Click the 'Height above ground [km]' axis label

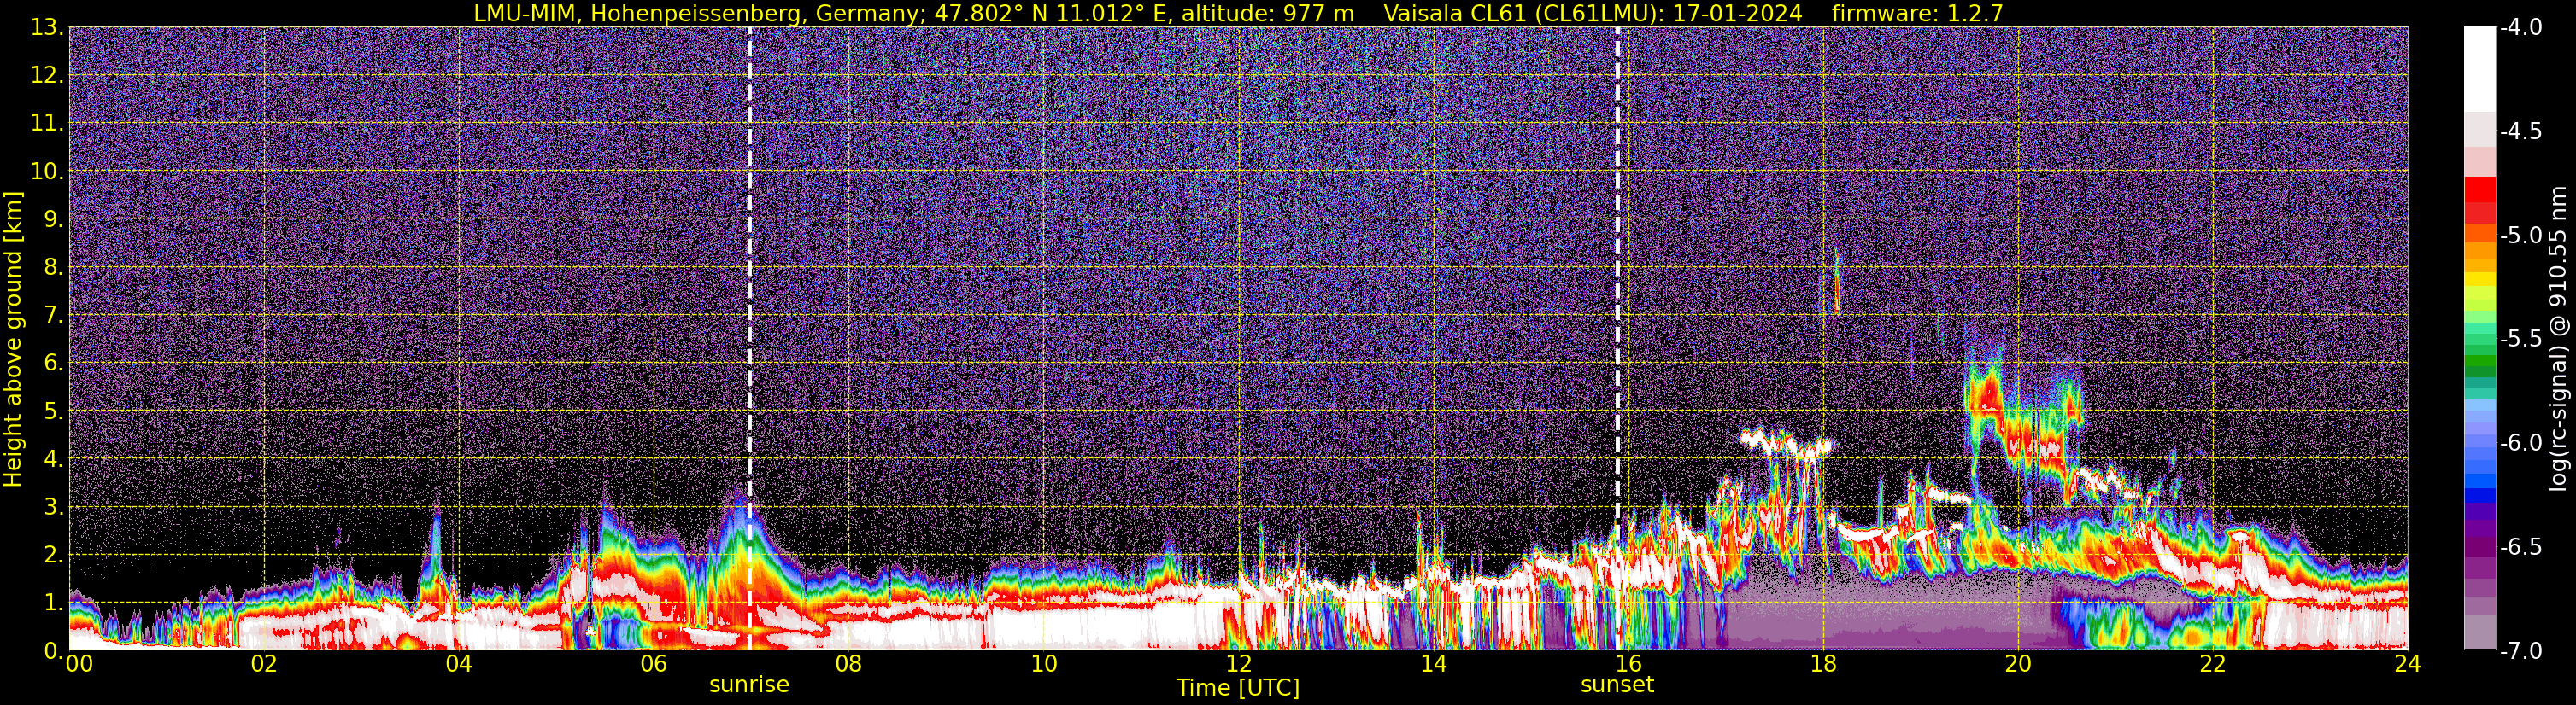click(13, 340)
